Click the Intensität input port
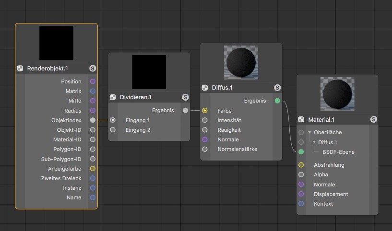The width and height of the screenshot is (392, 231). pos(205,120)
